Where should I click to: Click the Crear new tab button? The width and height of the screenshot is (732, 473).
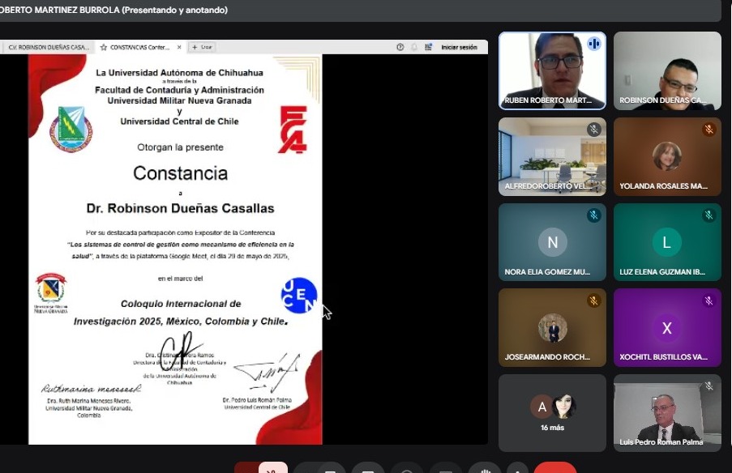[x=202, y=47]
